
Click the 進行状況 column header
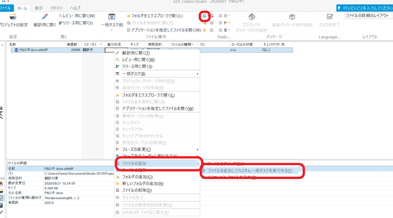(x=116, y=44)
